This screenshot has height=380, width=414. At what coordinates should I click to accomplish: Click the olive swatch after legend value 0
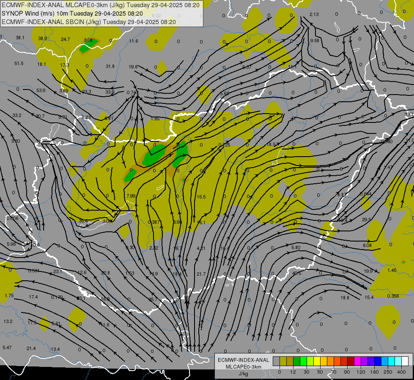click(283, 361)
